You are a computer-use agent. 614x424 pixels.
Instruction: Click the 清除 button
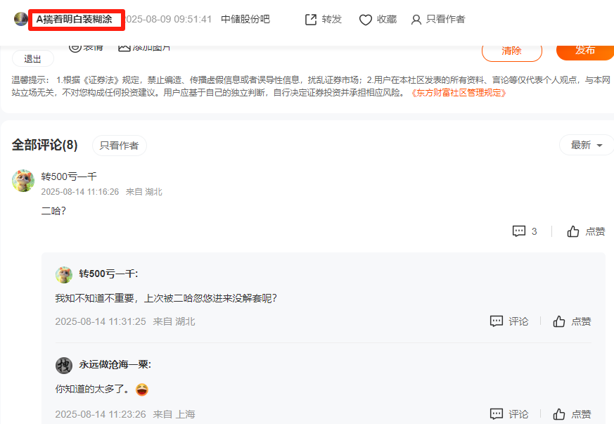tap(512, 51)
